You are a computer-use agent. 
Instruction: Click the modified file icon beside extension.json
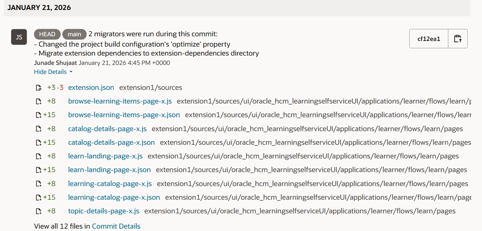(38, 88)
